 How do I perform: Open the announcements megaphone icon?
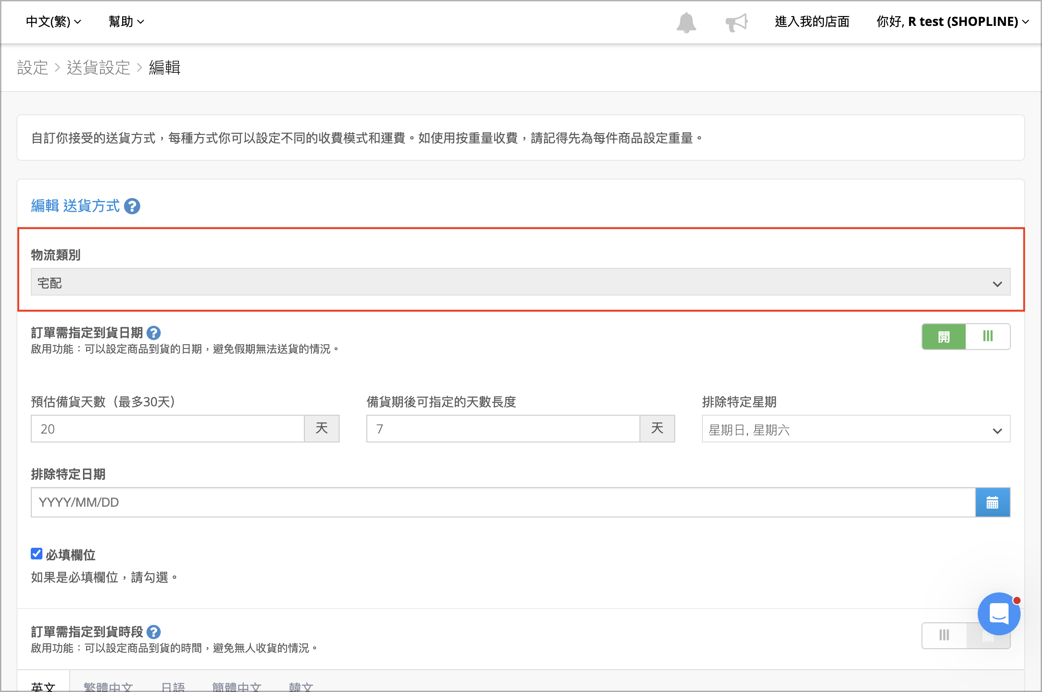pyautogui.click(x=736, y=22)
